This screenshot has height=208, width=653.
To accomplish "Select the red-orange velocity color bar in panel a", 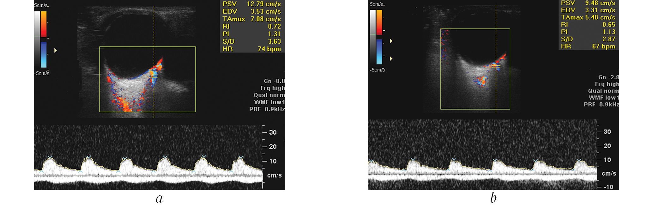I will pos(44,24).
